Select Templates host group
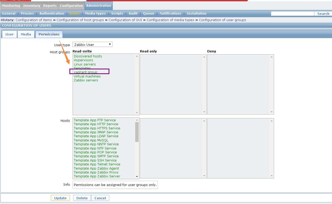 pos(82,68)
